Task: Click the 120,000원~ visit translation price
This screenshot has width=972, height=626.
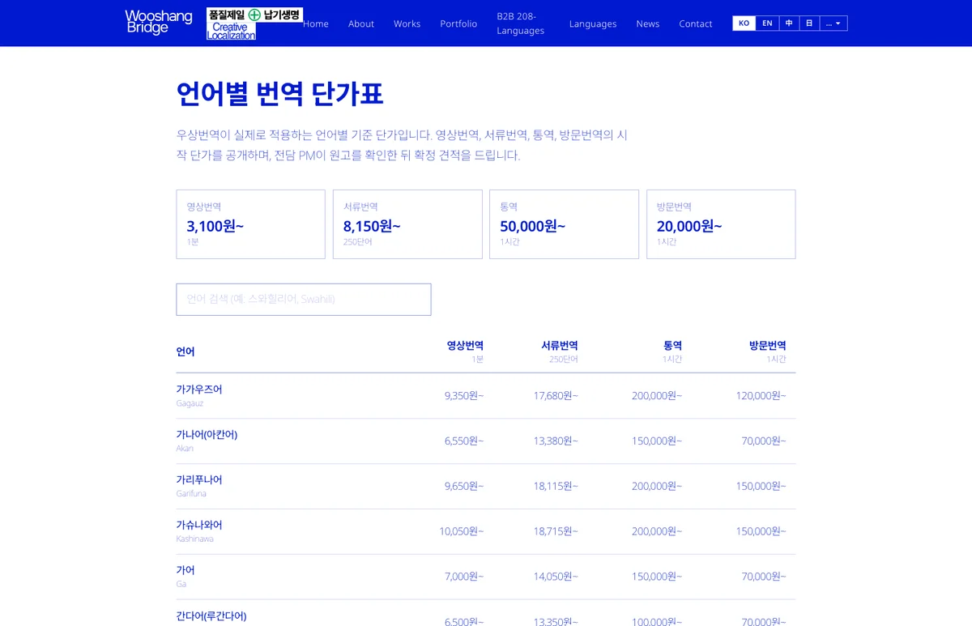Action: 761,396
